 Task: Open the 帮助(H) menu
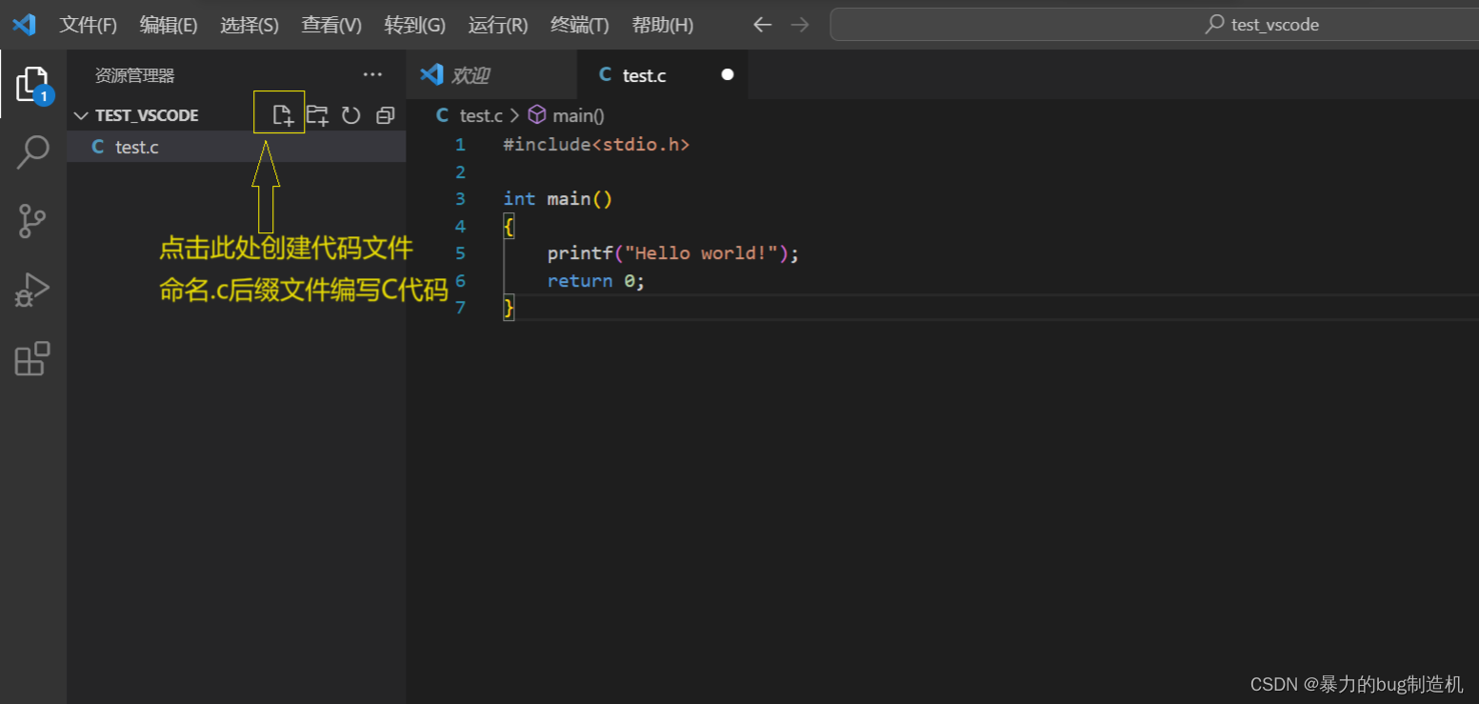pos(663,25)
